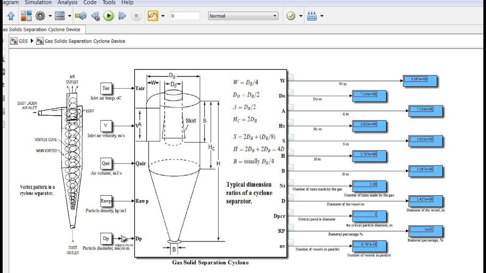Click Gas Solids Separation Cyclone Device breadcrumb
The width and height of the screenshot is (486, 273).
click(x=85, y=41)
